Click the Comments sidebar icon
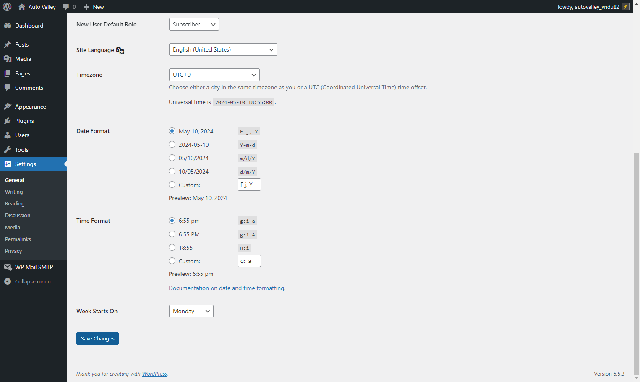Viewport: 640px width, 382px height. click(x=8, y=88)
